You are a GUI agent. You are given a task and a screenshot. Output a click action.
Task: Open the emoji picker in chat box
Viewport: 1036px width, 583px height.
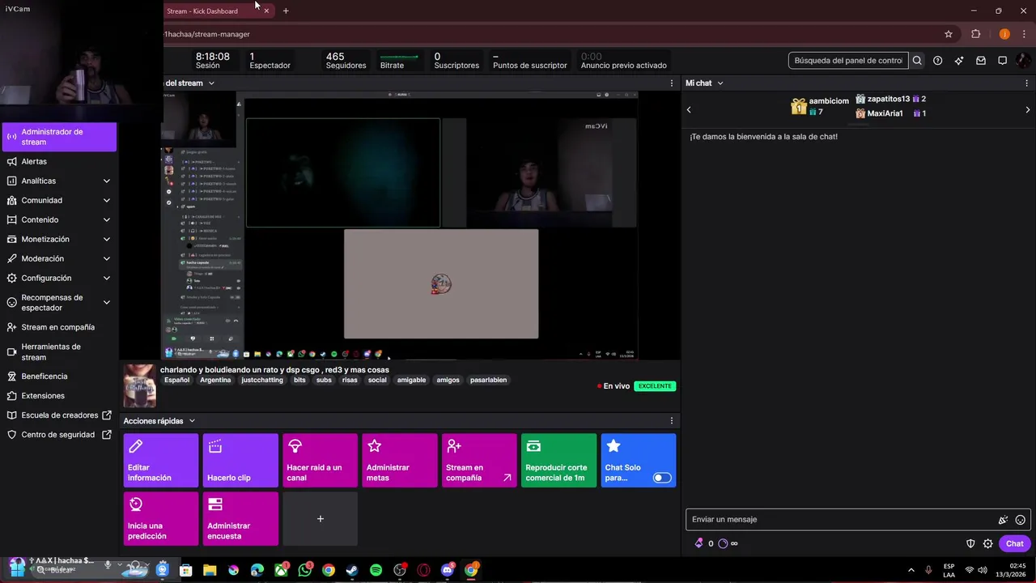point(1020,520)
